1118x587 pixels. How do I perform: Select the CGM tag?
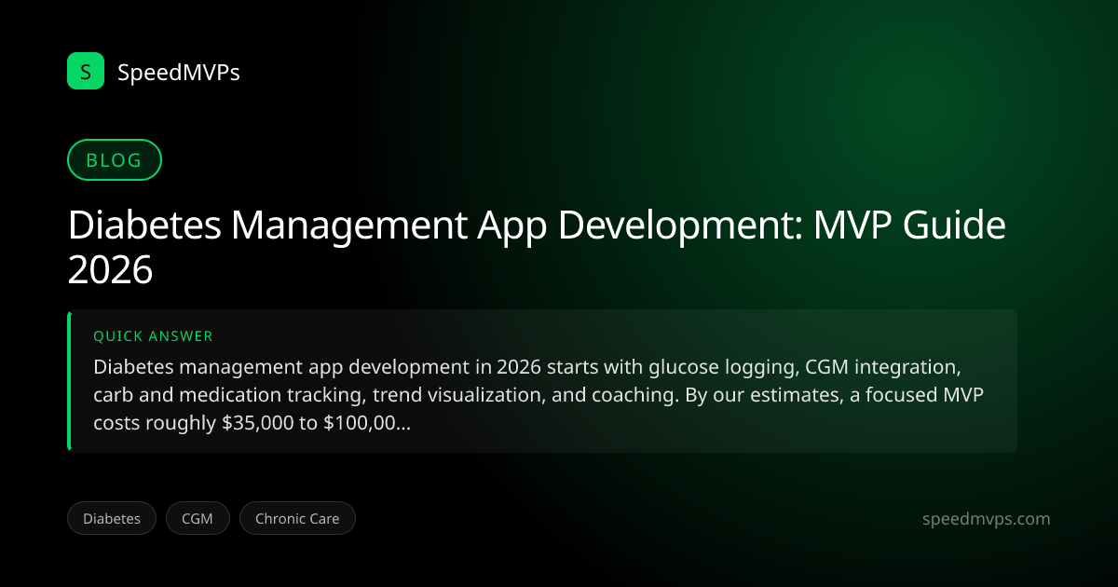tap(198, 519)
